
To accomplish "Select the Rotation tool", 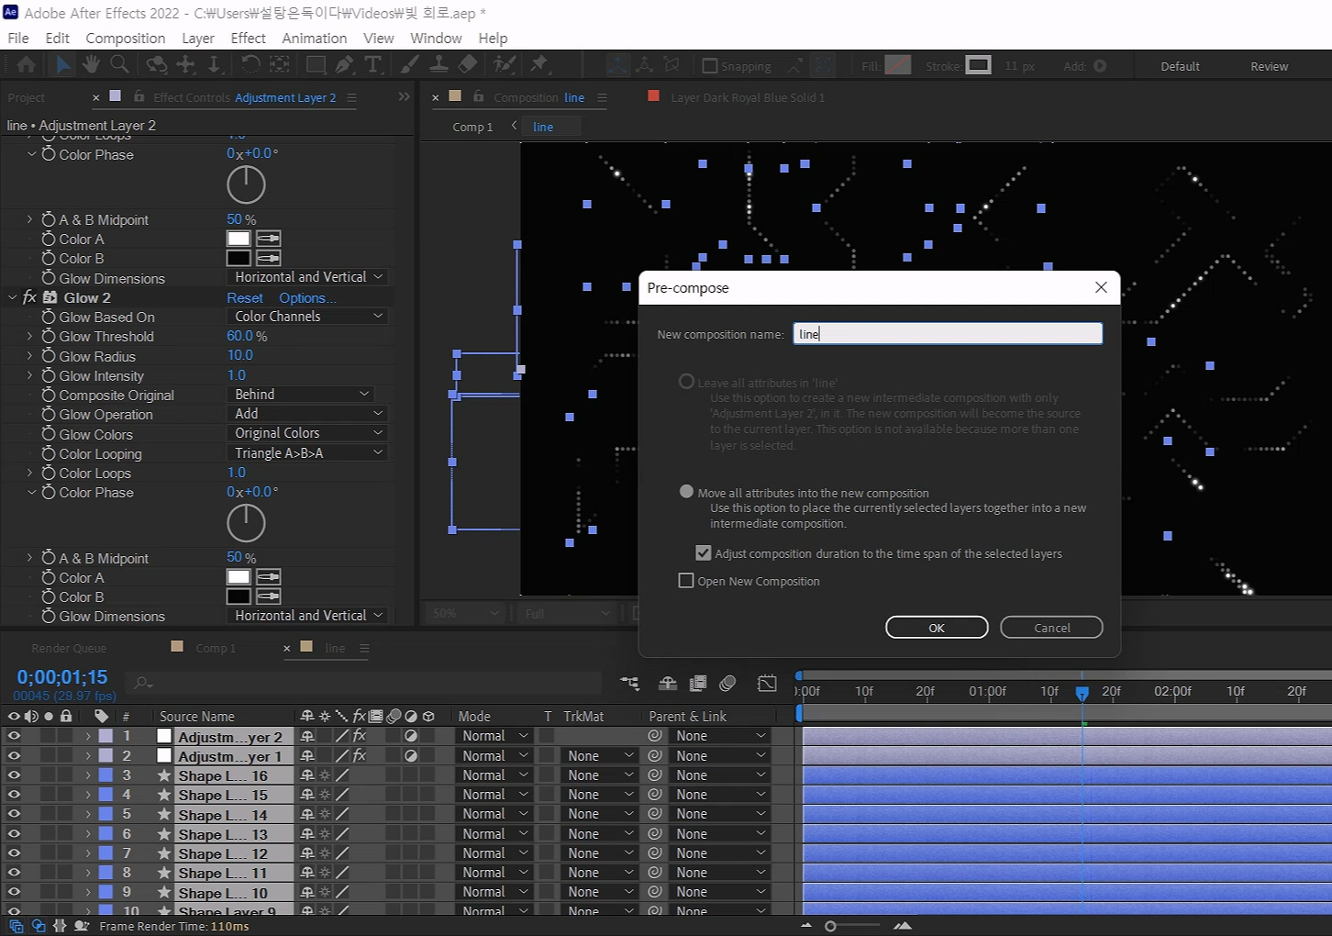I will click(x=250, y=65).
